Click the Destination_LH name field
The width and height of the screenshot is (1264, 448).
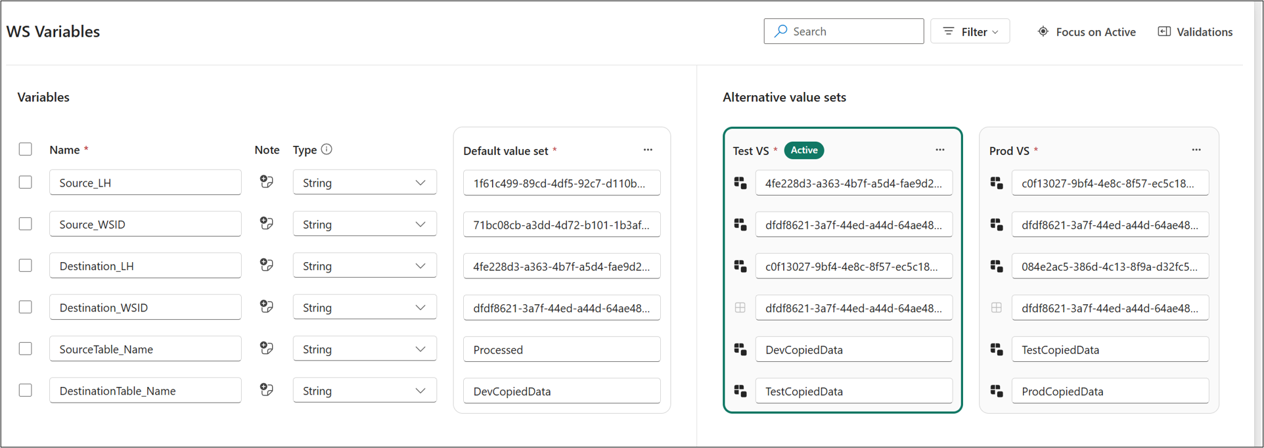click(145, 265)
